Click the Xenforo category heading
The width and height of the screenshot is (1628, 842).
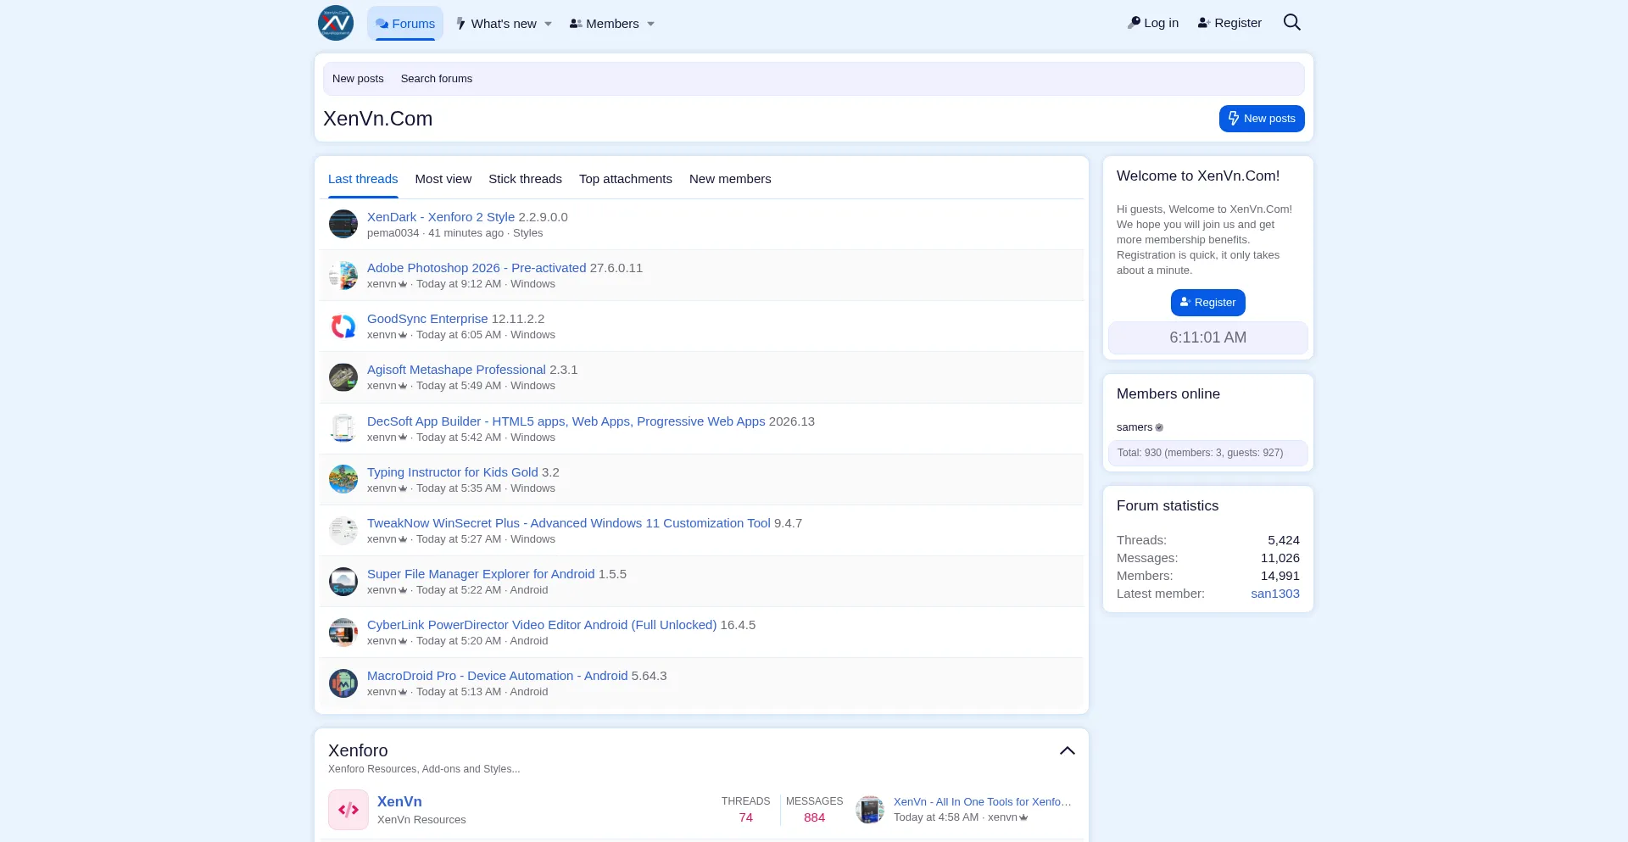[x=358, y=750]
